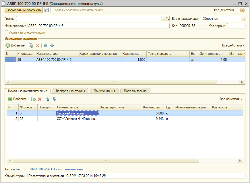250x183 pixels.
Task: Move row down in Выходные изделия toolbar
Action: pos(52,45)
